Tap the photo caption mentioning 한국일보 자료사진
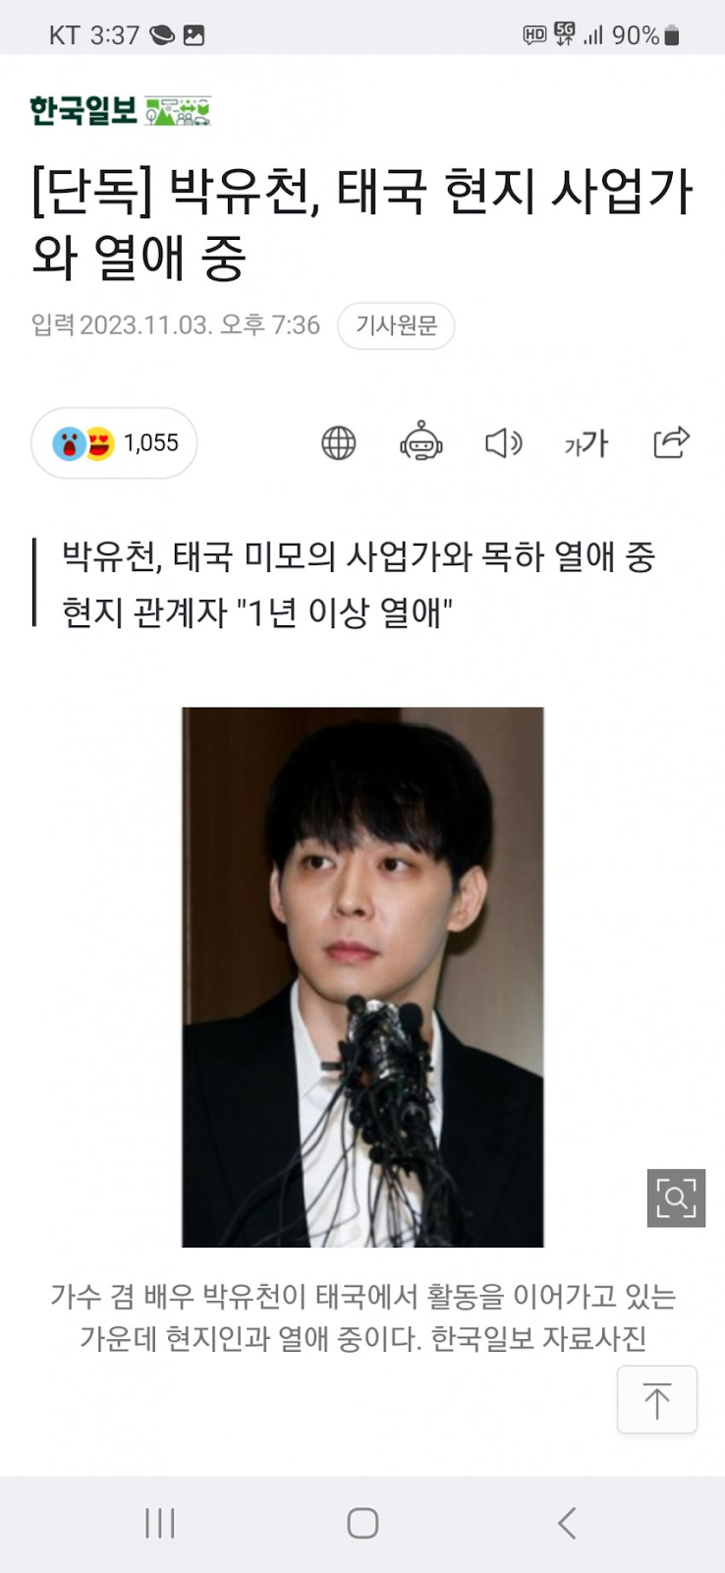The height and width of the screenshot is (1573, 725). (x=362, y=1317)
